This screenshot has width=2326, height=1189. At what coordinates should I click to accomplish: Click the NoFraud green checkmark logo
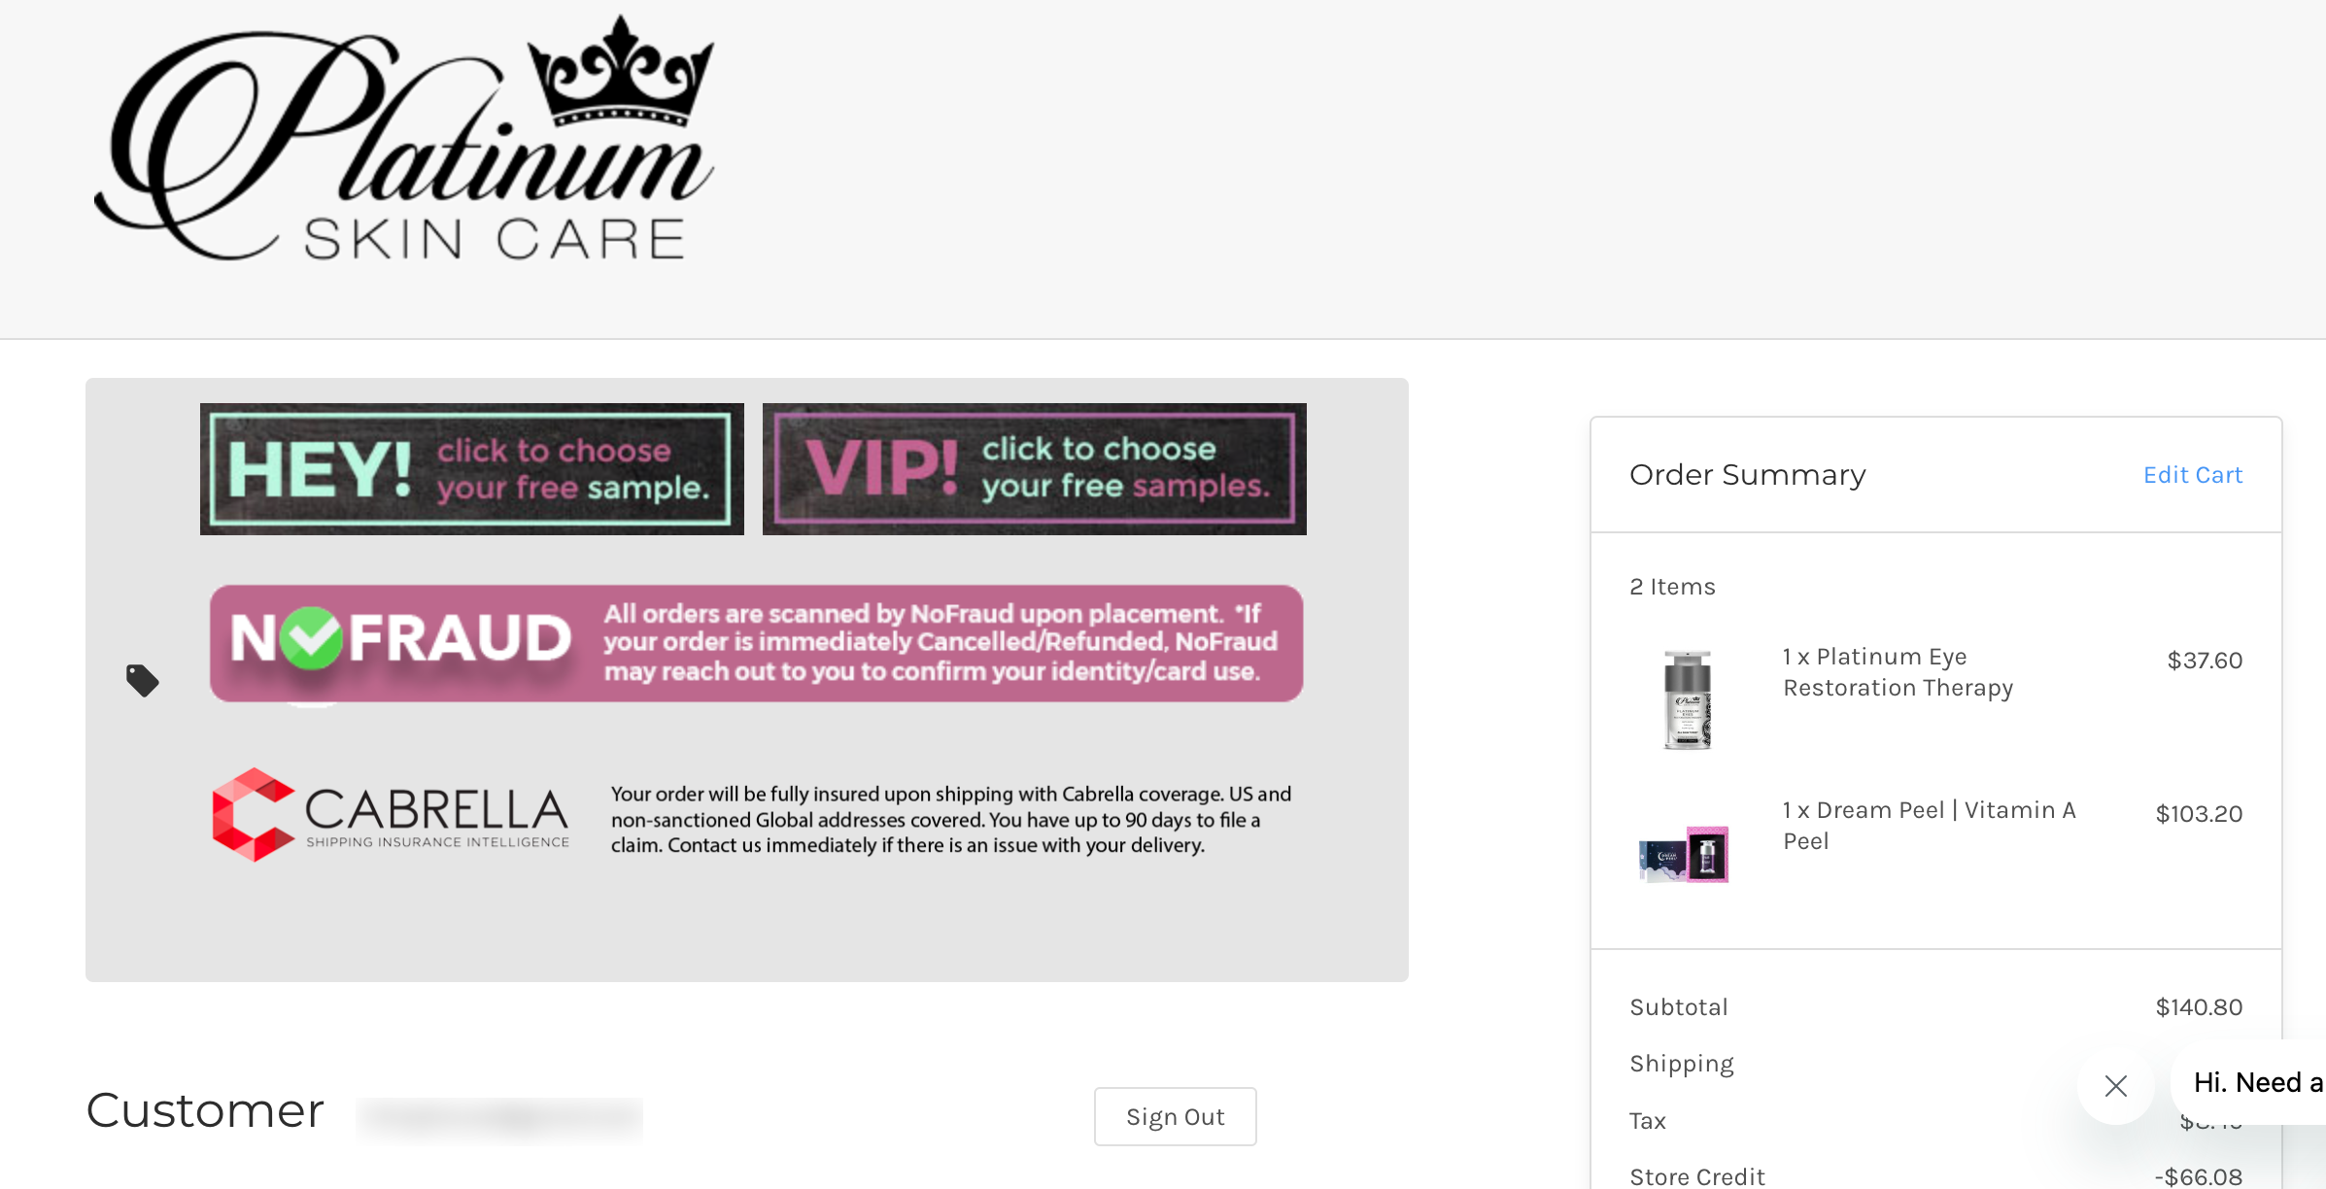coord(311,638)
